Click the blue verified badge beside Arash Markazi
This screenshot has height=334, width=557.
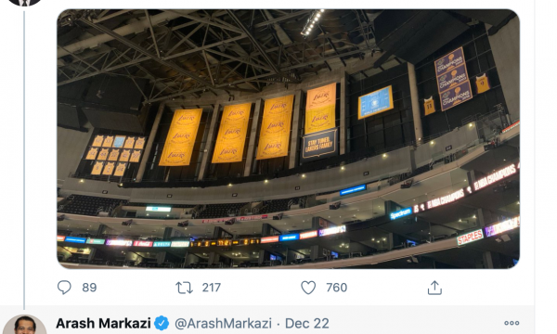pyautogui.click(x=162, y=324)
